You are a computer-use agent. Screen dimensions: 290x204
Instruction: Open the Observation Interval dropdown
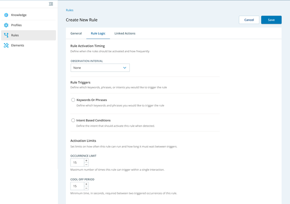100,68
